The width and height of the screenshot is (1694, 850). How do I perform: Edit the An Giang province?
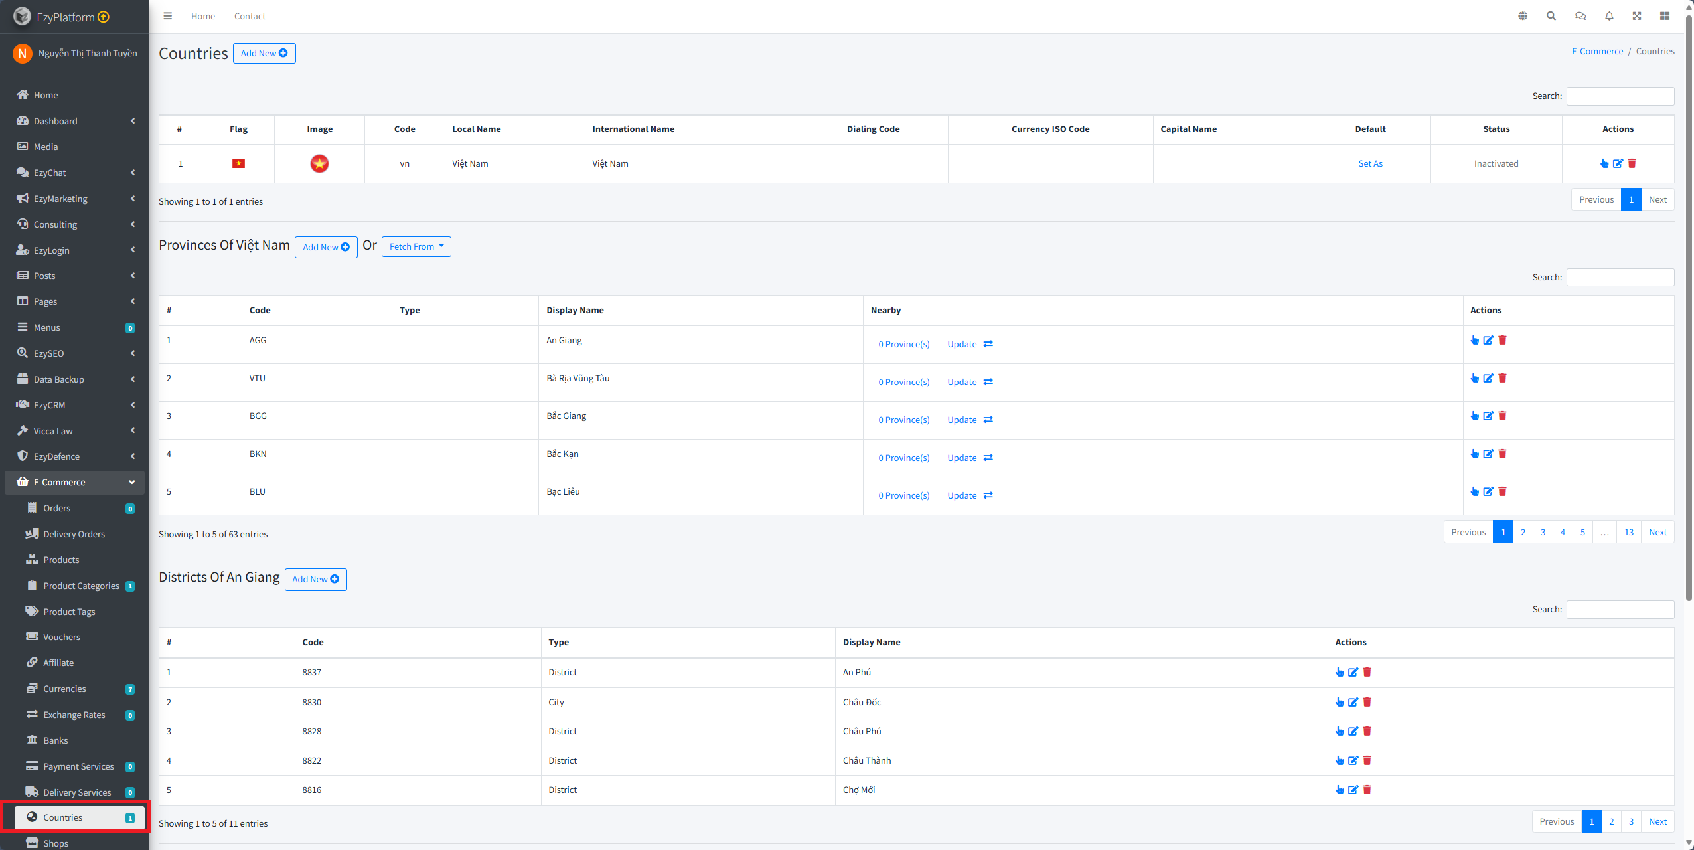coord(1489,340)
